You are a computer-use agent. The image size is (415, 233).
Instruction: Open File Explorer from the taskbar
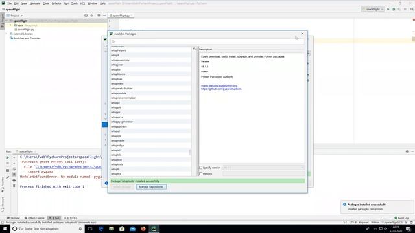pyautogui.click(x=112, y=228)
